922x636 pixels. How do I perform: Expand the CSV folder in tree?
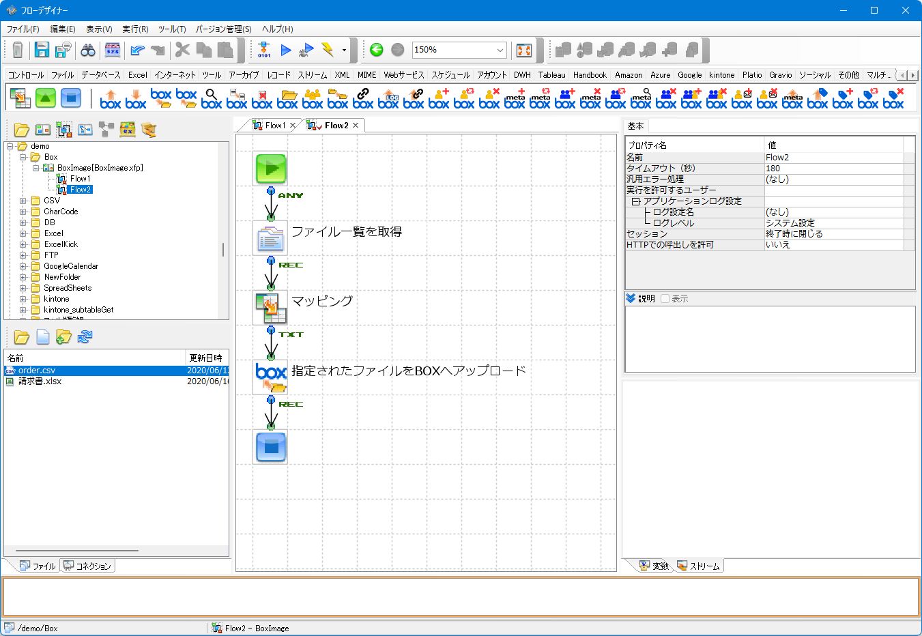pyautogui.click(x=23, y=201)
